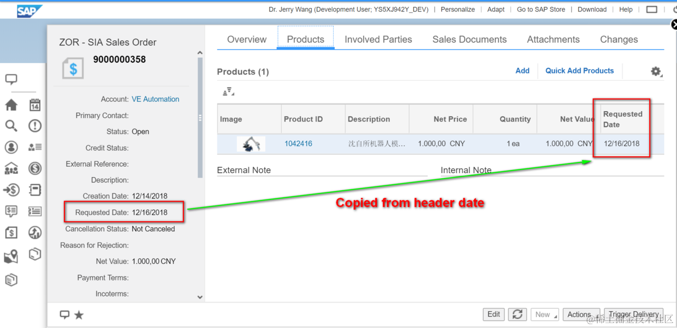The width and height of the screenshot is (677, 328).
Task: Open the single box products icon
Action: click(x=35, y=254)
